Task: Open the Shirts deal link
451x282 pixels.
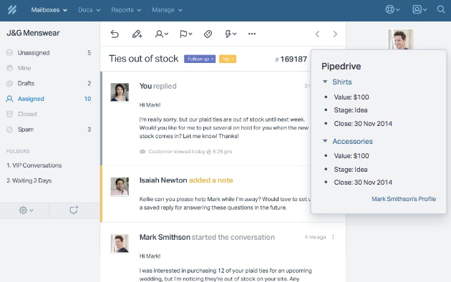Action: (342, 82)
